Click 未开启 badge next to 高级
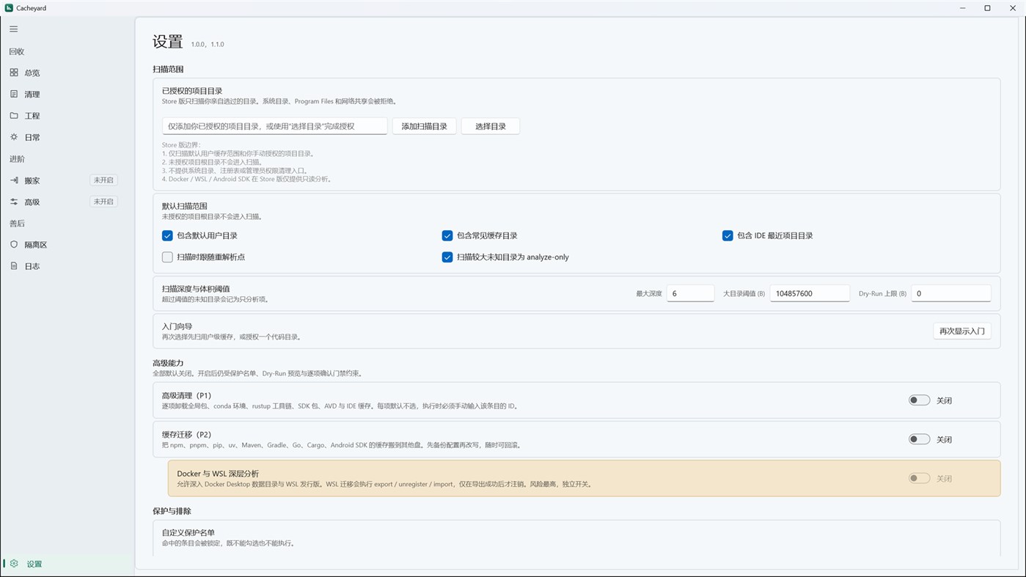1026x577 pixels. coord(103,202)
